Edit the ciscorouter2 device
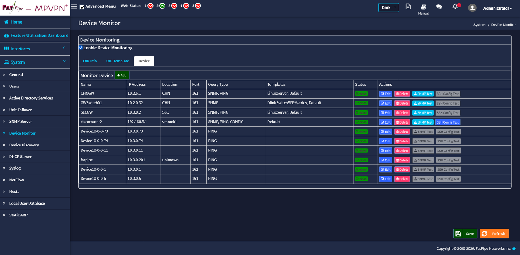The height and width of the screenshot is (255, 520). 385,122
